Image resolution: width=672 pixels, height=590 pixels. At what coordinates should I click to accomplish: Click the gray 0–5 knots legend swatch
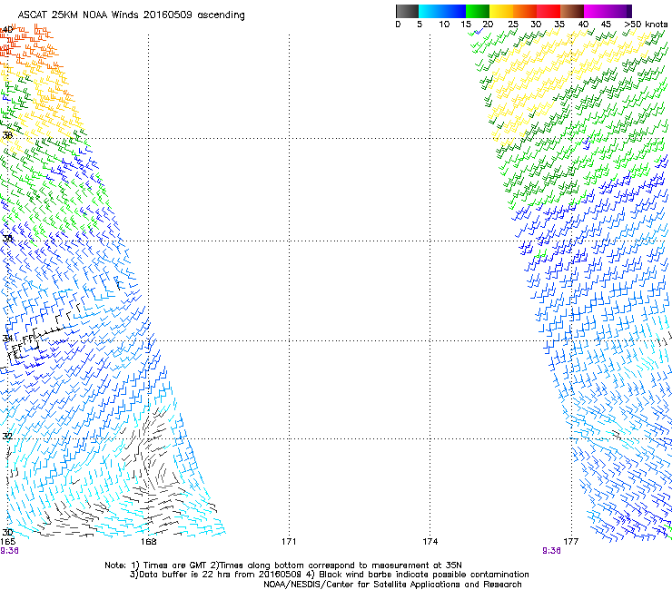(407, 11)
